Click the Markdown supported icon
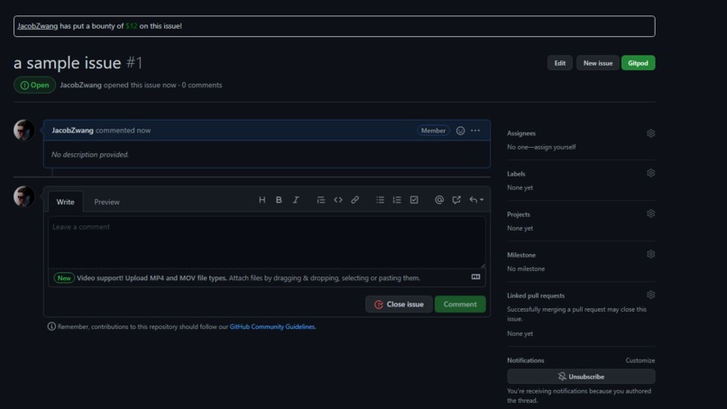This screenshot has width=727, height=409. (475, 277)
